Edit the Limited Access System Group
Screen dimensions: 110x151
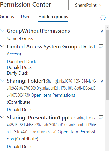(101, 46)
